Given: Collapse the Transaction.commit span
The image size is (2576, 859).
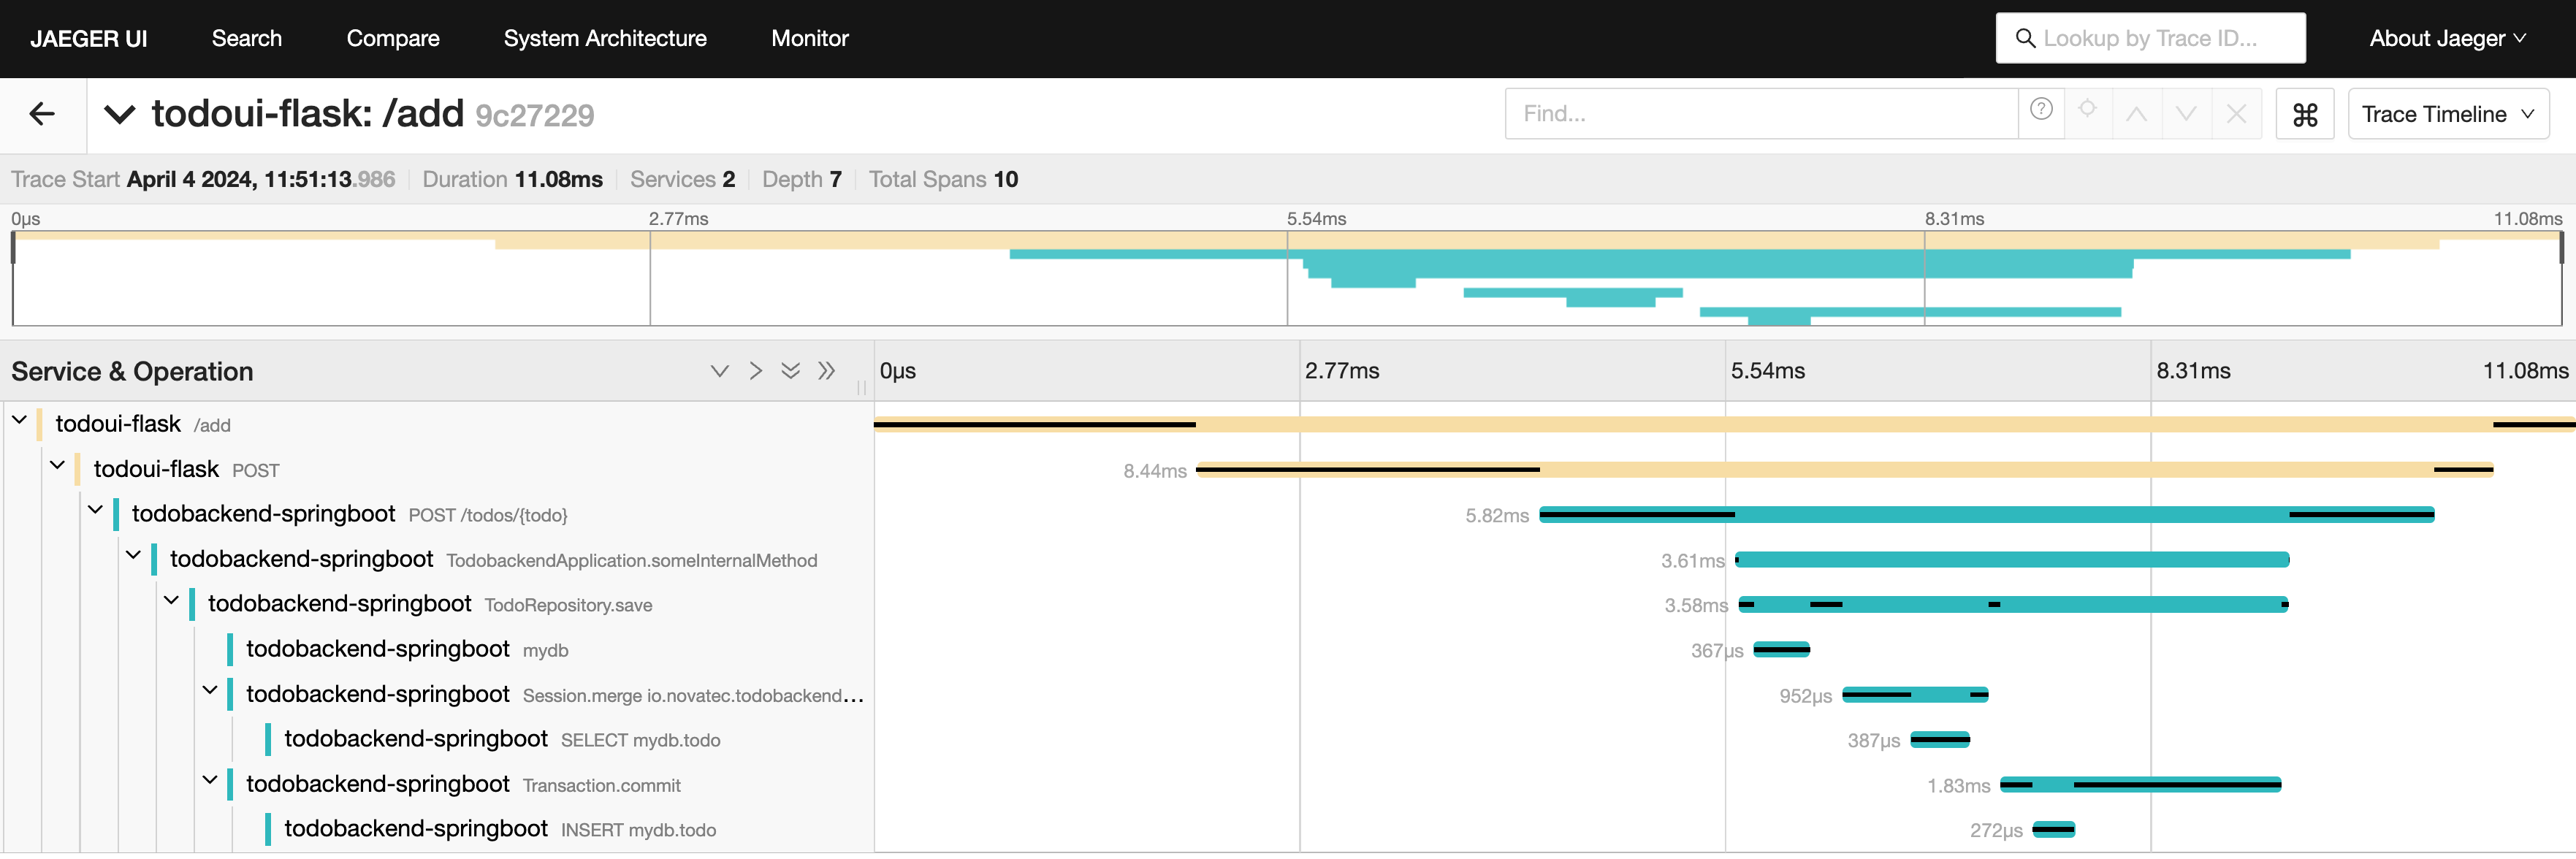Looking at the screenshot, I should [x=209, y=781].
